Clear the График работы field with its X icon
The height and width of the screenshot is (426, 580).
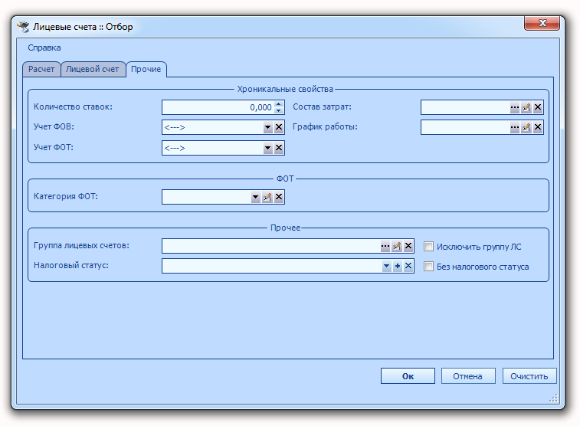pos(538,128)
